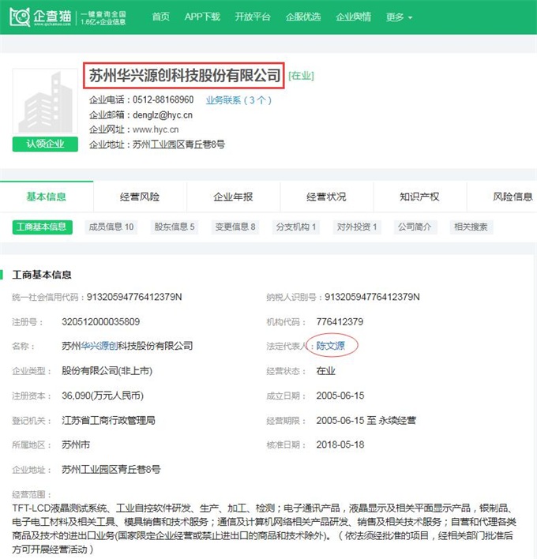The width and height of the screenshot is (537, 559).
Task: Open 企业舆情 in the top bar
Action: (353, 17)
